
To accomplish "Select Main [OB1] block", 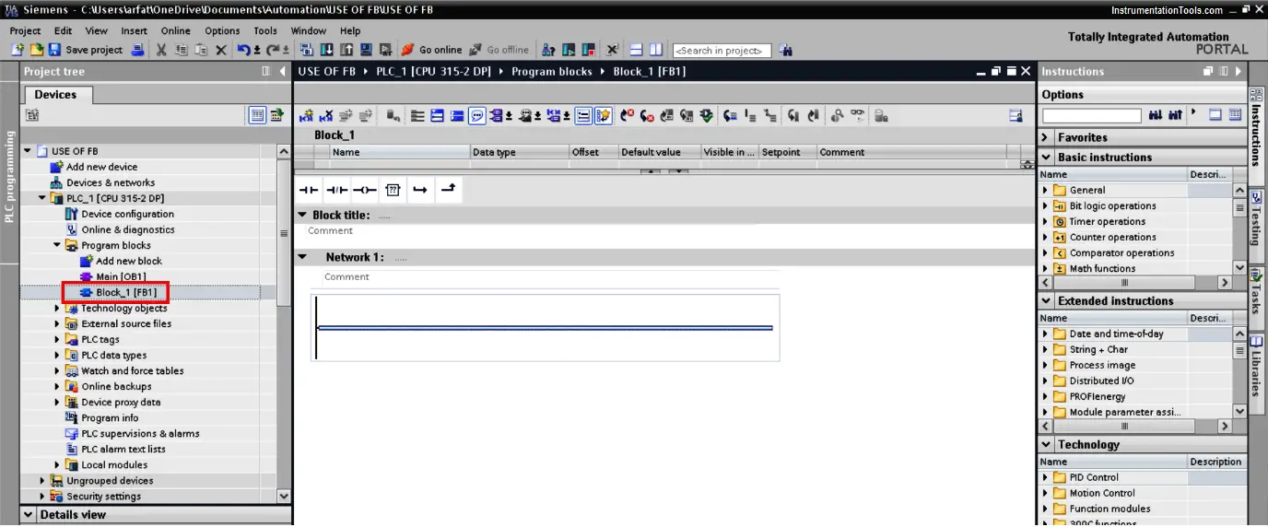I will (121, 276).
